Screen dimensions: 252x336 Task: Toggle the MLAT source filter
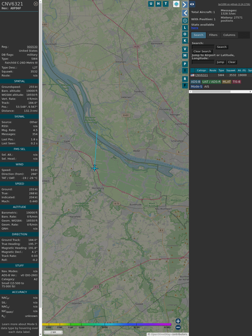point(227,82)
